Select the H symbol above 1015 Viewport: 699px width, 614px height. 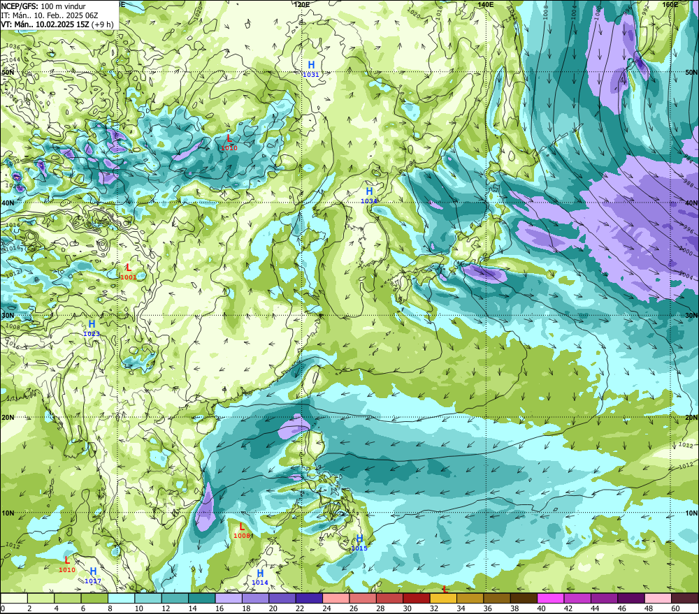(x=359, y=539)
